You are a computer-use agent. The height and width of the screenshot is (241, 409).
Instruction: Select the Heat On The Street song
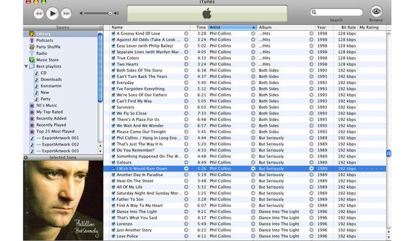coord(135,180)
